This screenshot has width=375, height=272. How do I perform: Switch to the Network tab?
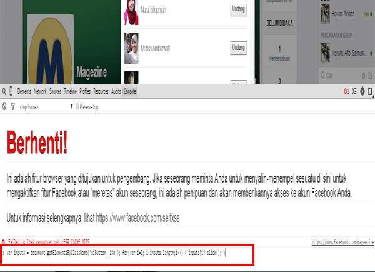point(40,91)
